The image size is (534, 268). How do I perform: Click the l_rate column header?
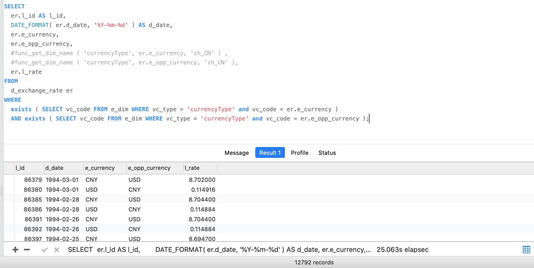pyautogui.click(x=200, y=168)
